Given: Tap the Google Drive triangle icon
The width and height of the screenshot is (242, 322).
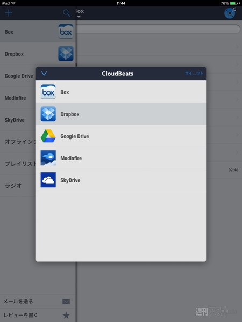Looking at the screenshot, I should pyautogui.click(x=48, y=136).
